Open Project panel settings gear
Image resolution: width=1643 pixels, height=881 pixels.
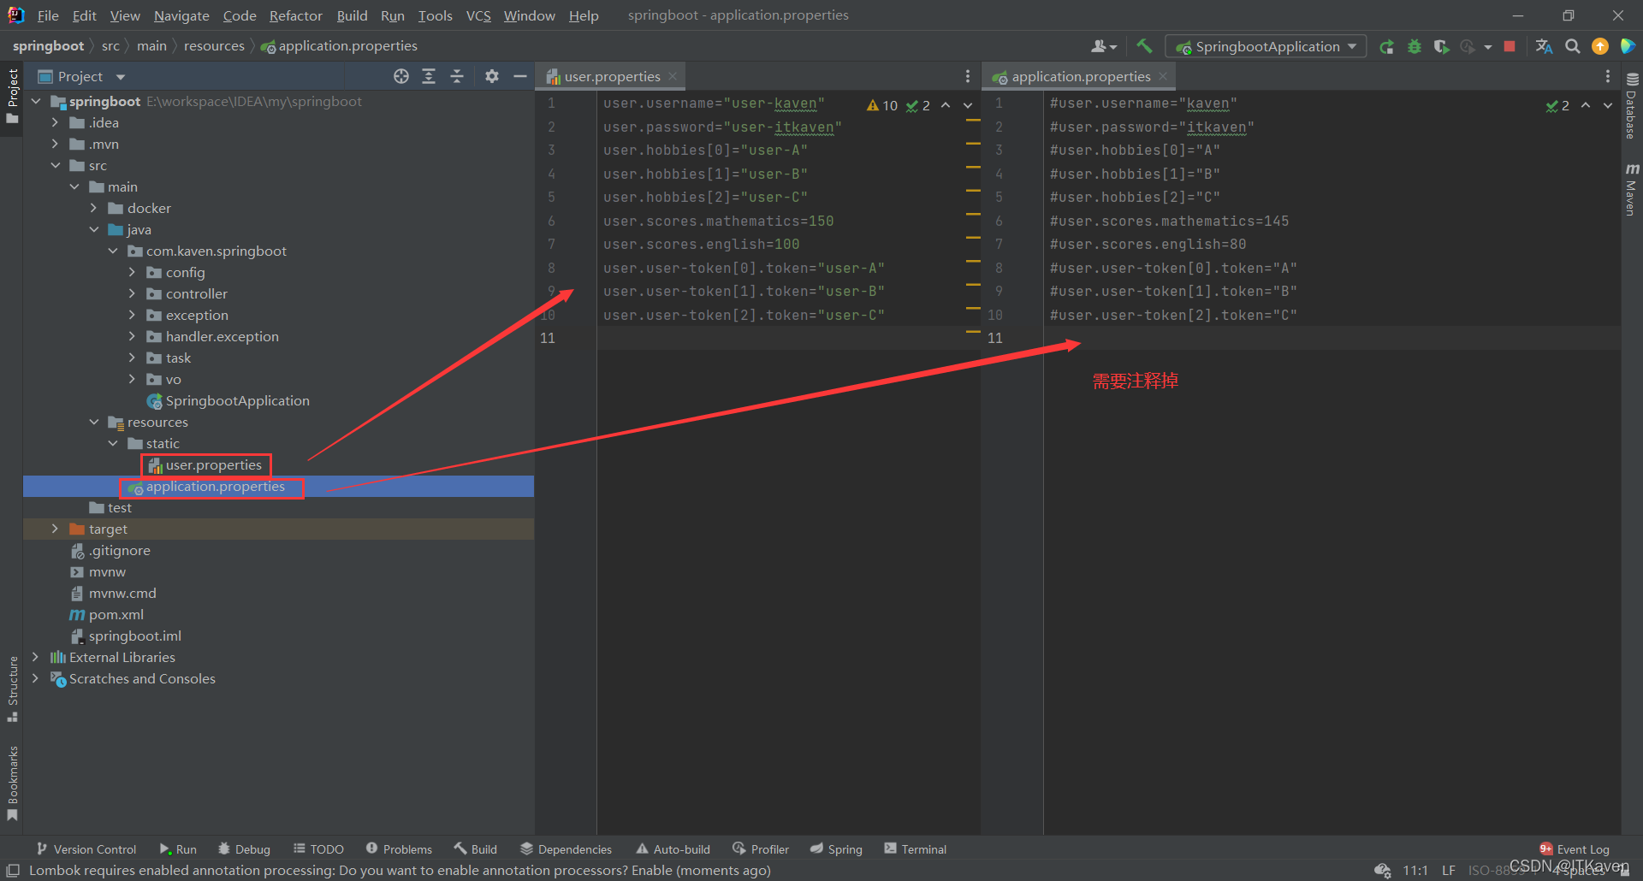pos(491,76)
